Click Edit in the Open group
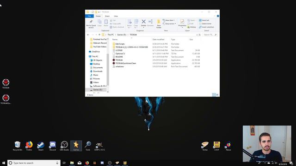Screen dimensions: 296x166 pyautogui.click(x=191, y=24)
